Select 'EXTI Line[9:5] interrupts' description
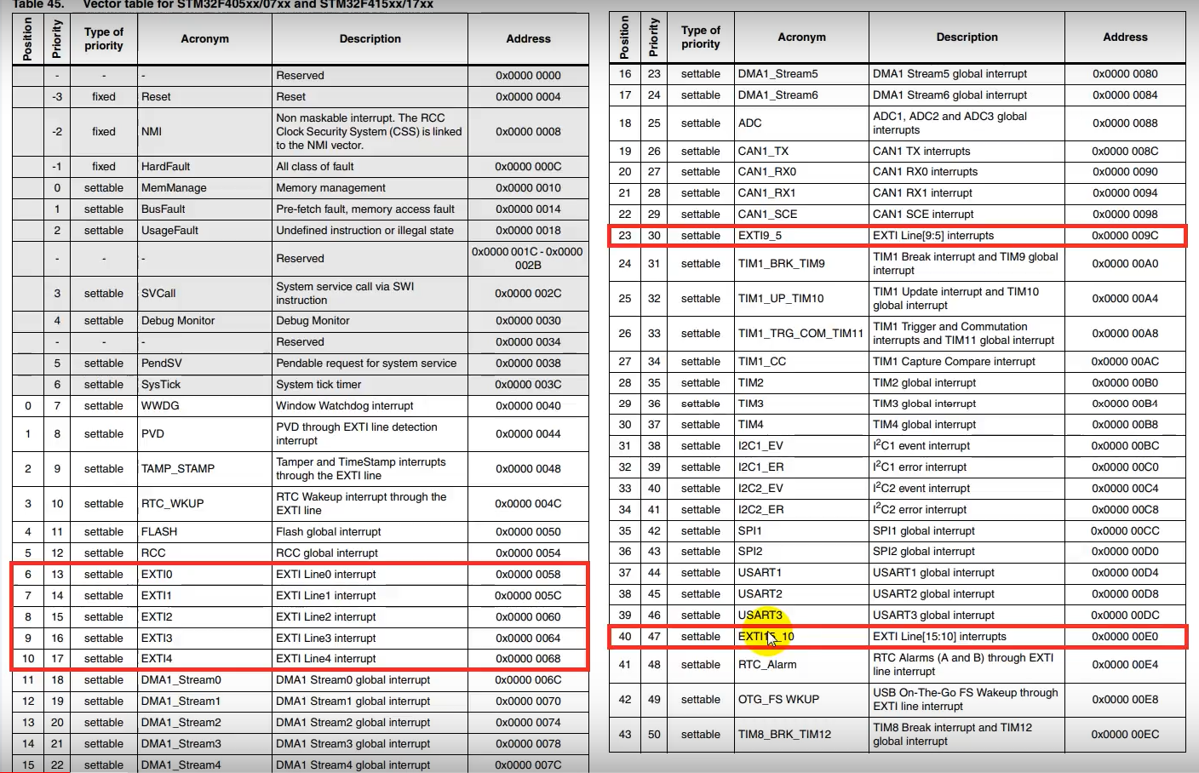 click(933, 235)
